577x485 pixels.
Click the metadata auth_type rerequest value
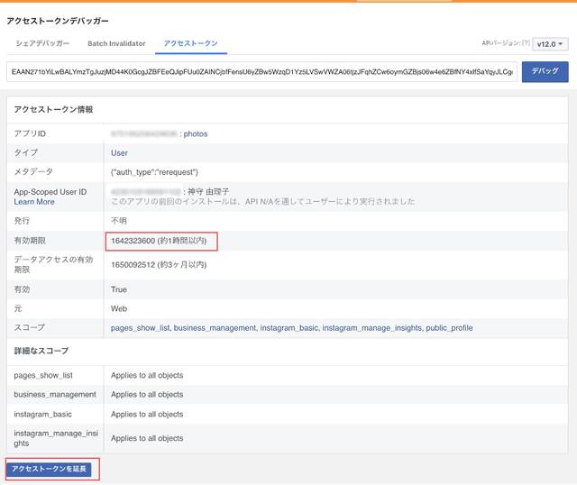154,172
